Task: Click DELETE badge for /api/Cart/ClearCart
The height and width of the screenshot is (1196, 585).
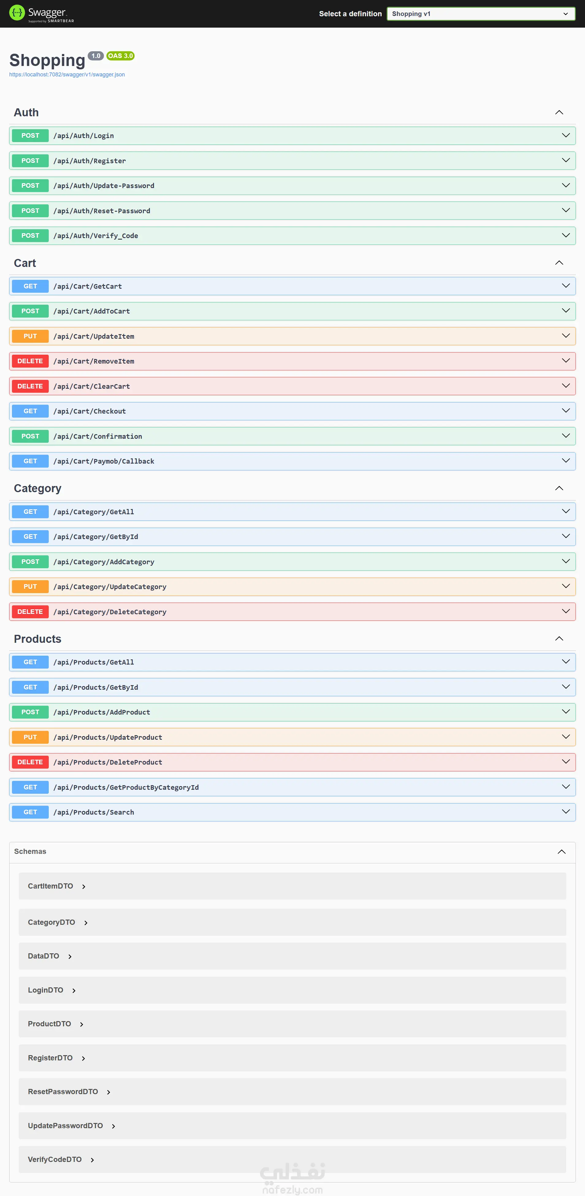Action: 30,386
